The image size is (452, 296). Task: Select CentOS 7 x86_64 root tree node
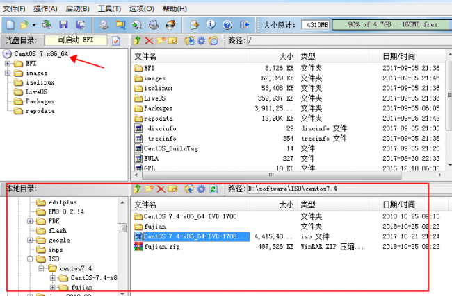pos(41,54)
